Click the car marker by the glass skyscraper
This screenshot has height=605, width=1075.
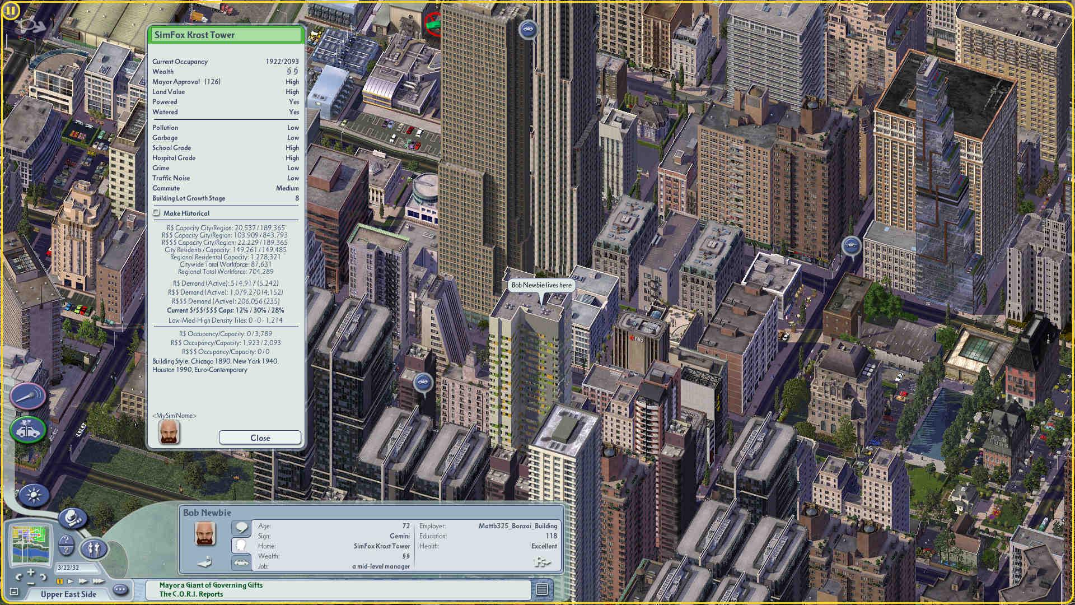851,245
